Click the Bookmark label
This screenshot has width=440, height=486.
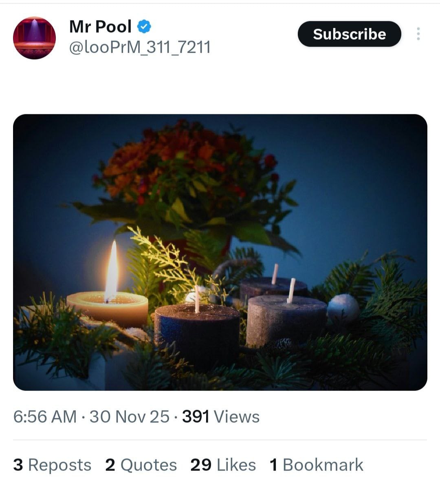[x=323, y=465]
